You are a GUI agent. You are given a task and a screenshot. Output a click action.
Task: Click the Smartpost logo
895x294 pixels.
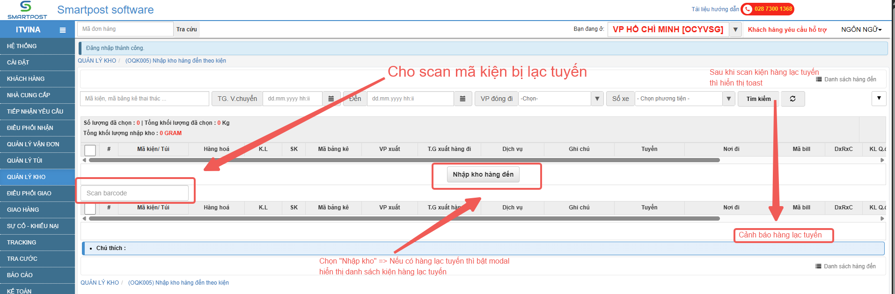point(27,10)
